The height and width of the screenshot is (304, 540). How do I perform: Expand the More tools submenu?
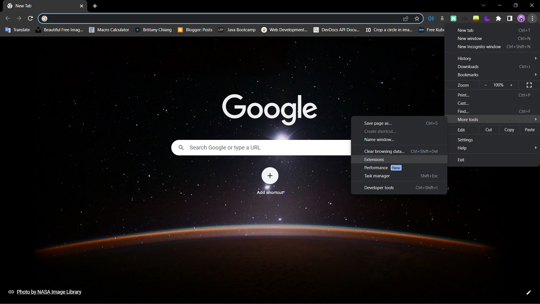point(492,120)
